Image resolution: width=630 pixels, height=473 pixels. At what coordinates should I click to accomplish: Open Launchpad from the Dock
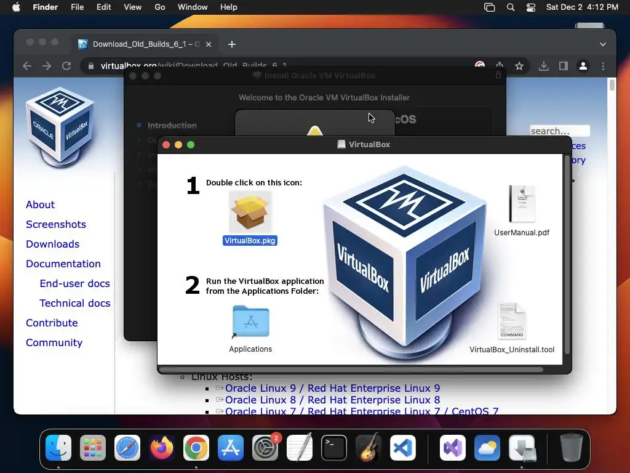pyautogui.click(x=93, y=448)
